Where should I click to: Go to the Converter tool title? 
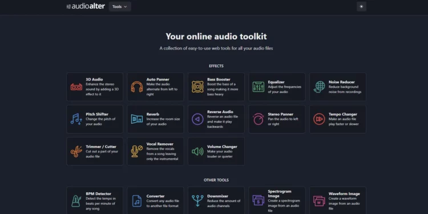tap(156, 196)
